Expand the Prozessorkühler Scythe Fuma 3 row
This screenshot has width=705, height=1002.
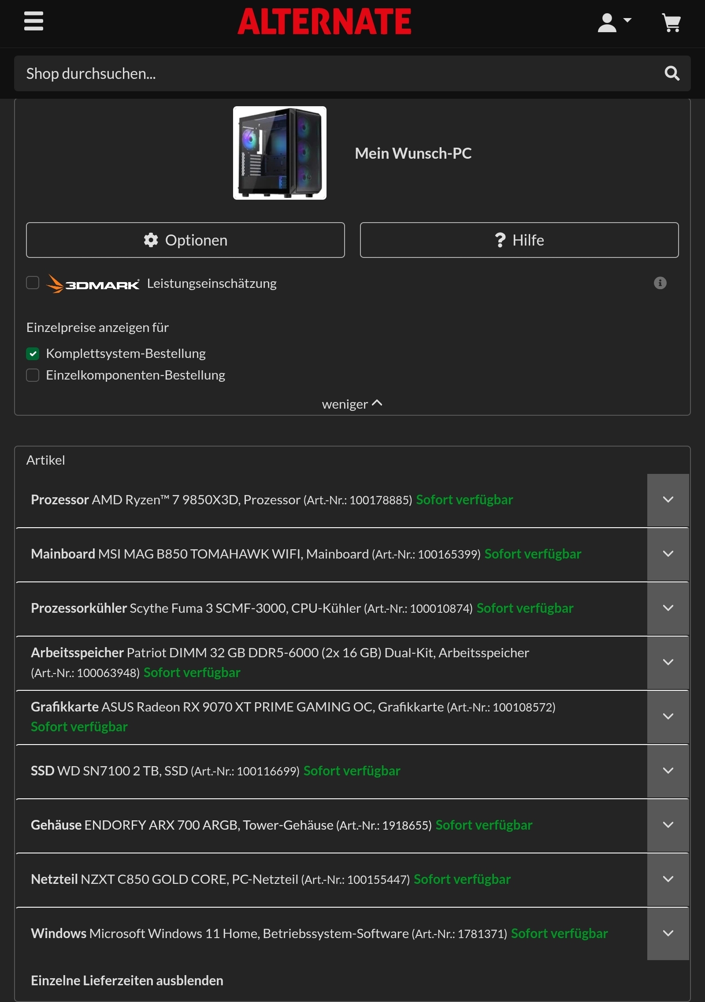point(668,608)
